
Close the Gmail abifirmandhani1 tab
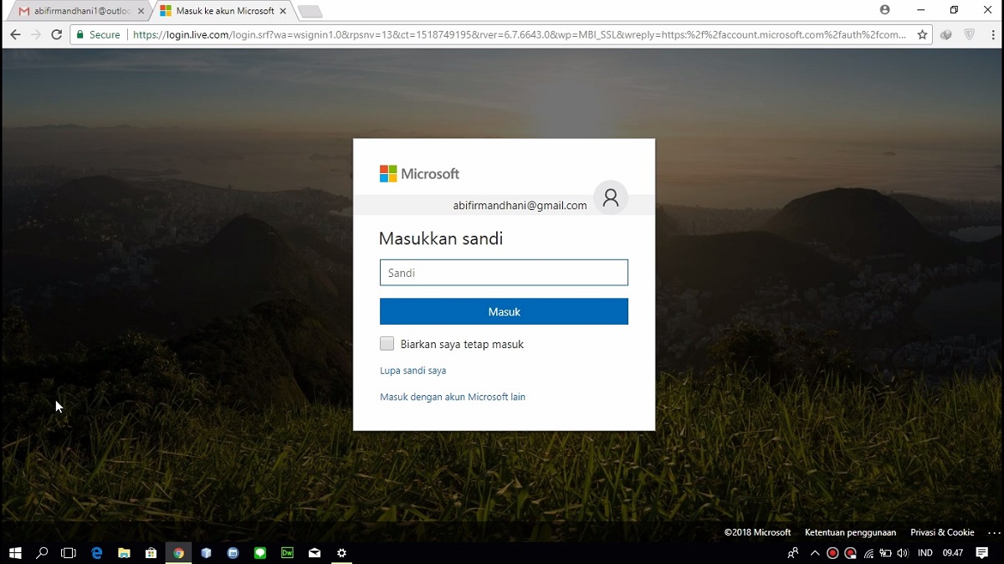point(141,11)
